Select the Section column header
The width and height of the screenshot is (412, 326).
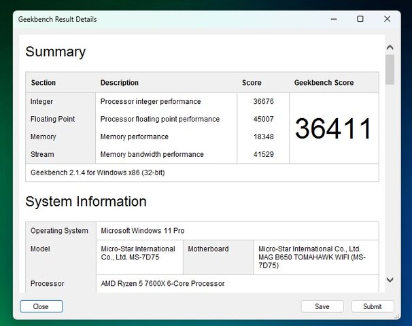[44, 83]
